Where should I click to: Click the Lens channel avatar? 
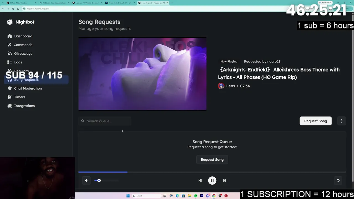point(221,86)
